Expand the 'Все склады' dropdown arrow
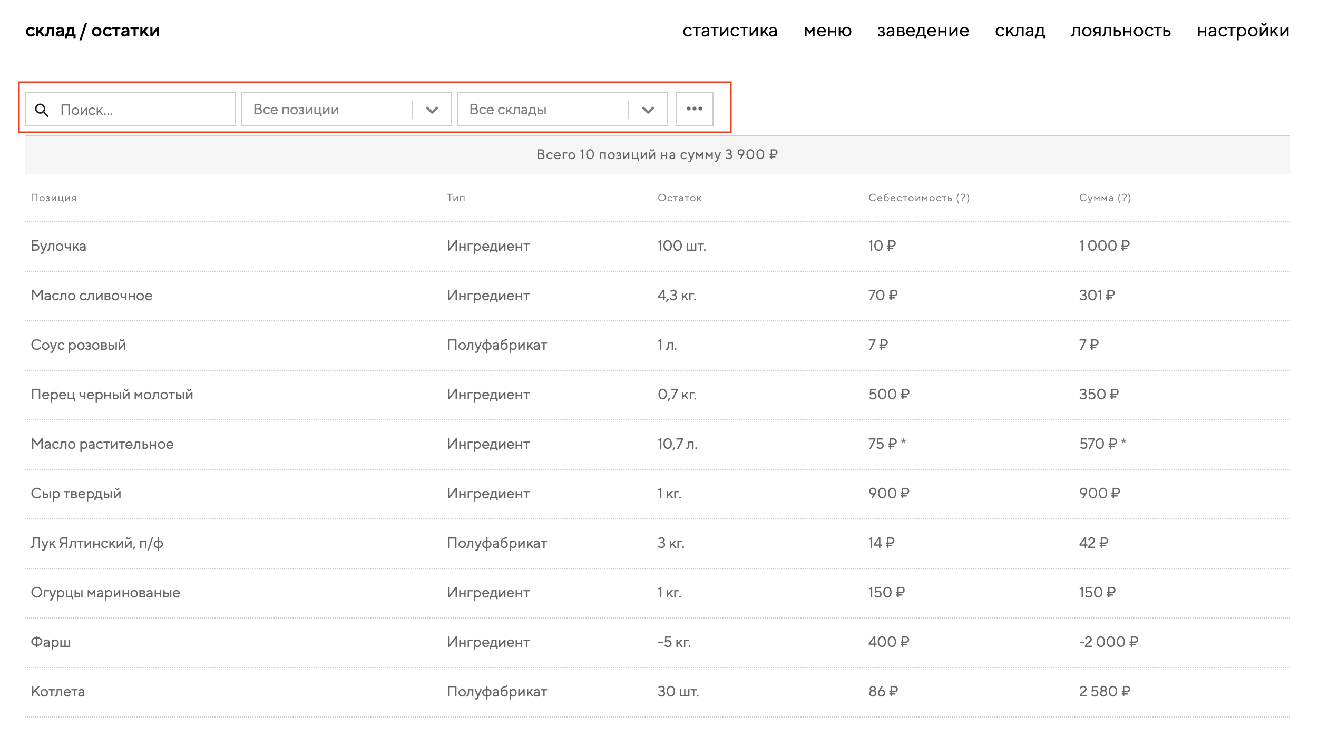Screen dimensions: 1329x746 [648, 110]
